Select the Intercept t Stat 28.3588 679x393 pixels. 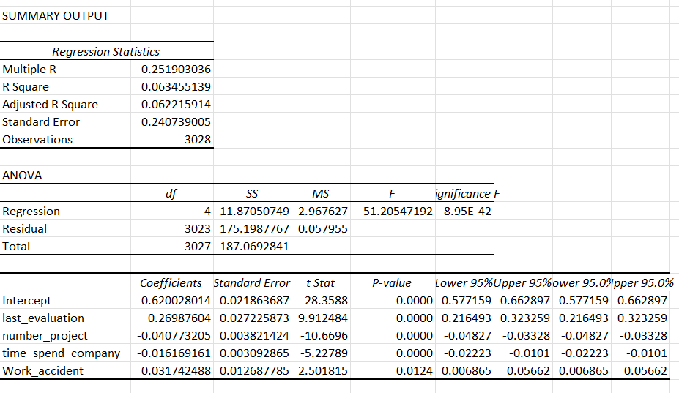pyautogui.click(x=326, y=300)
